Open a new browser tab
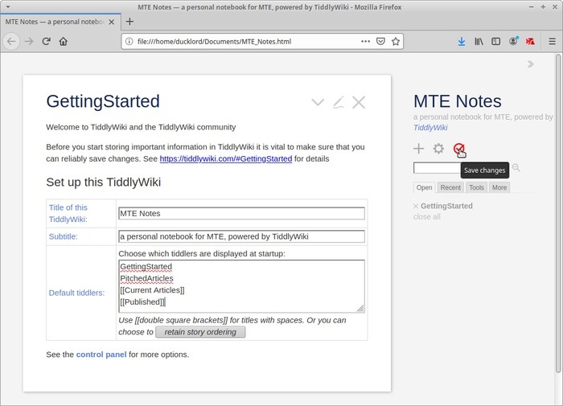Screen dimensions: 563x406 [129, 22]
